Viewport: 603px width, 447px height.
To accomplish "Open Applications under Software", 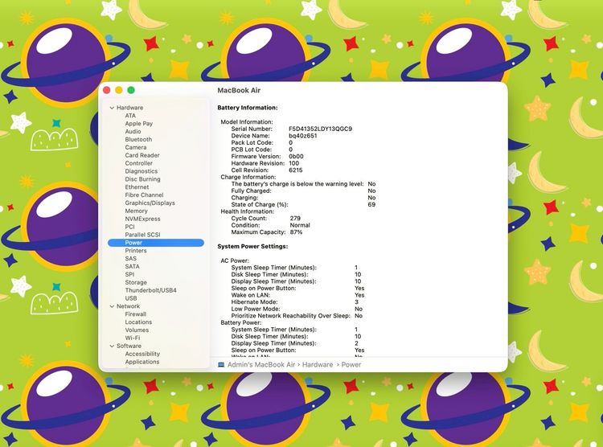I will click(142, 362).
